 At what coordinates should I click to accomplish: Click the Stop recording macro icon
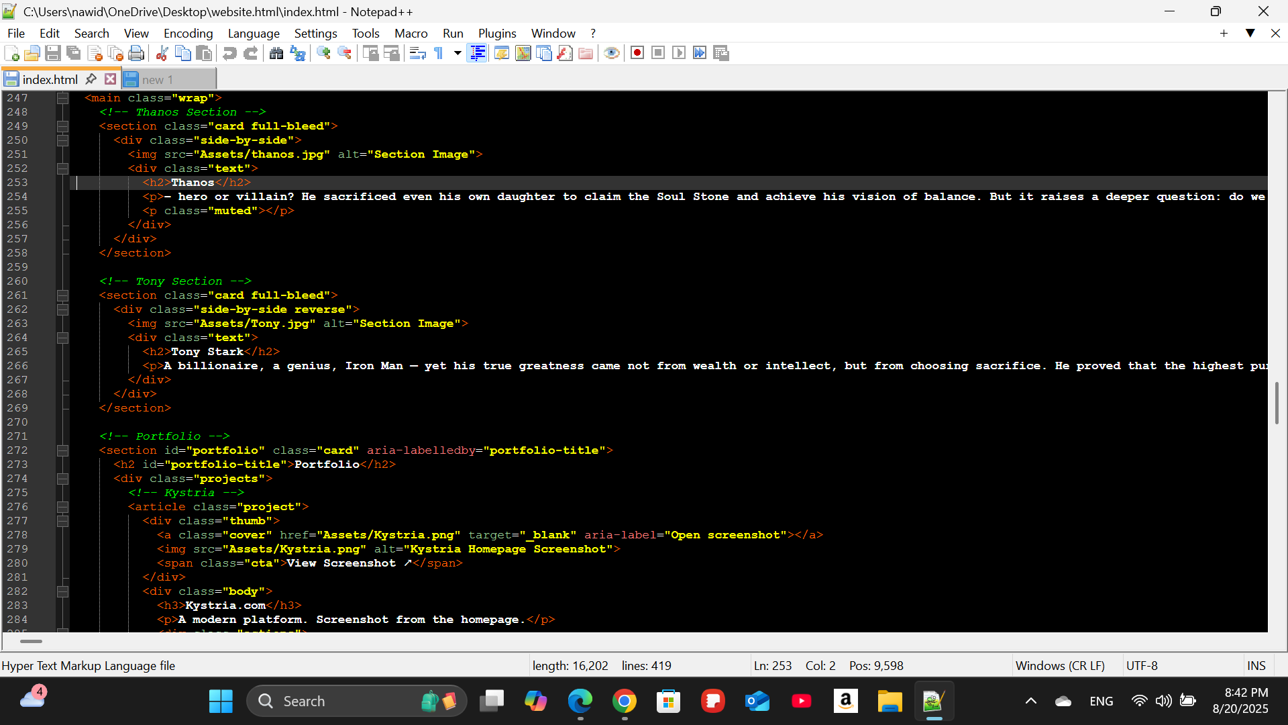[x=658, y=53]
